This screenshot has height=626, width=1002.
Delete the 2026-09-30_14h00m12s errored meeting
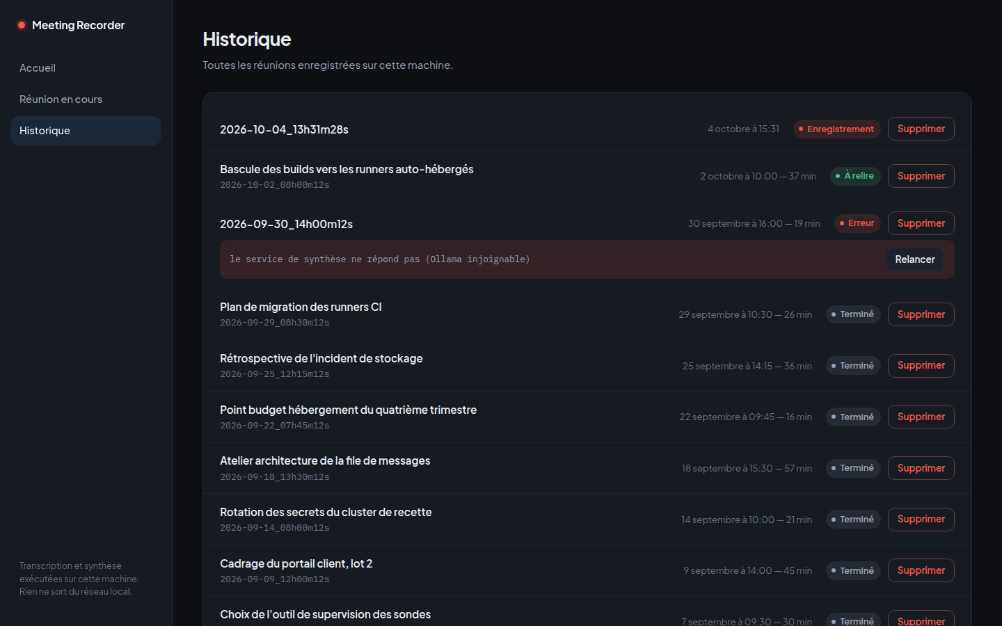[x=921, y=223]
